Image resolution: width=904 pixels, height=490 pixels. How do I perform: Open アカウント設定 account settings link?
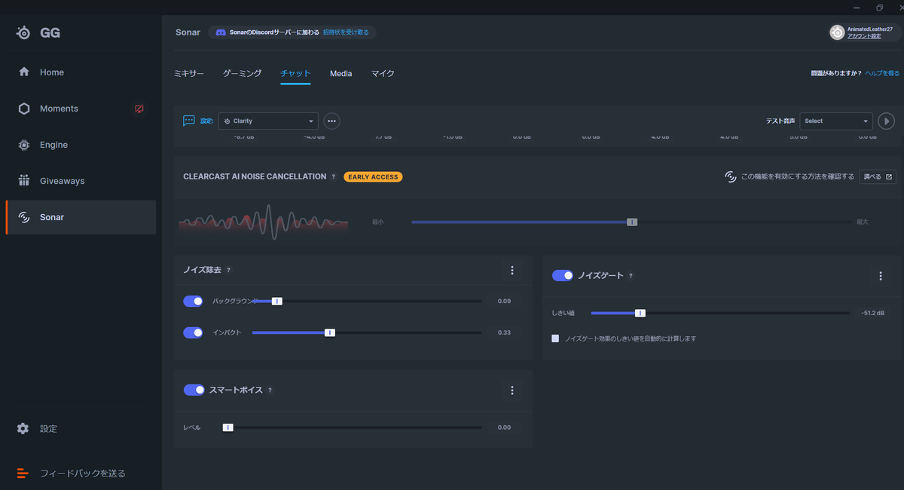[864, 36]
